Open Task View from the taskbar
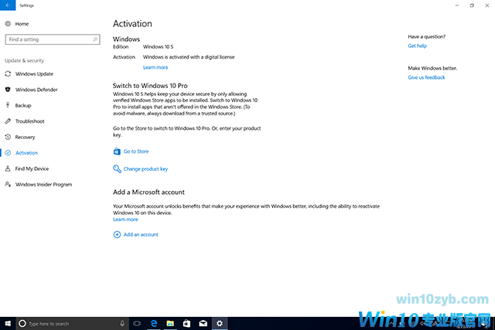Viewport: 495px width, 330px height. (137, 323)
